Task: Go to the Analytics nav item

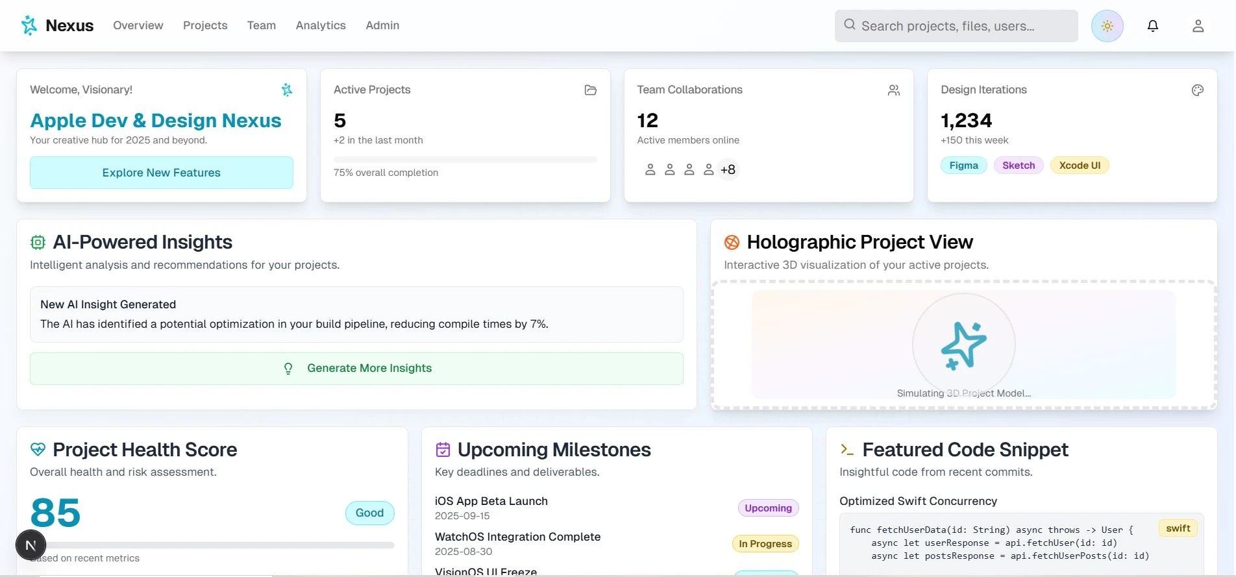Action: click(x=321, y=25)
